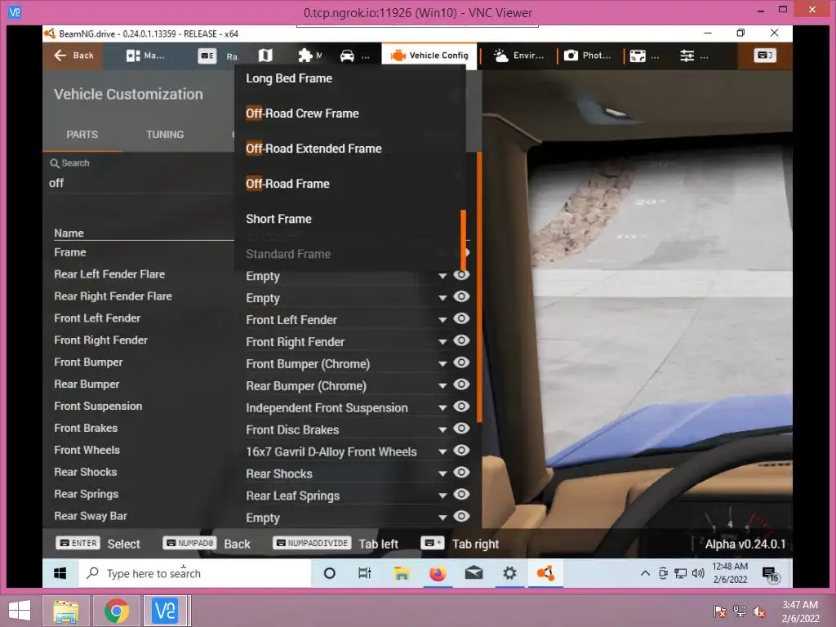Toggle visibility eye for Rear Bumper
Image resolution: width=836 pixels, height=627 pixels.
461,385
